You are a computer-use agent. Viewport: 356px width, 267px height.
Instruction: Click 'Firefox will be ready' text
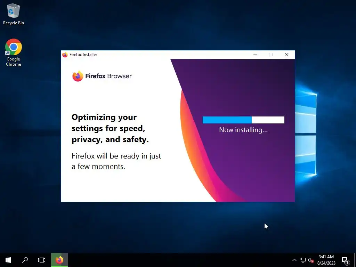[x=116, y=161]
